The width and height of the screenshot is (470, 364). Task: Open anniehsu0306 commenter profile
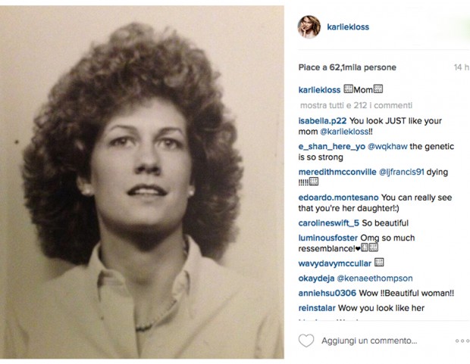tap(327, 293)
